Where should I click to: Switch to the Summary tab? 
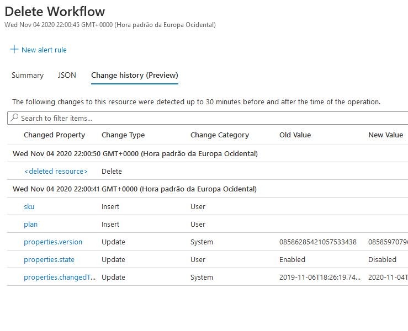point(28,75)
